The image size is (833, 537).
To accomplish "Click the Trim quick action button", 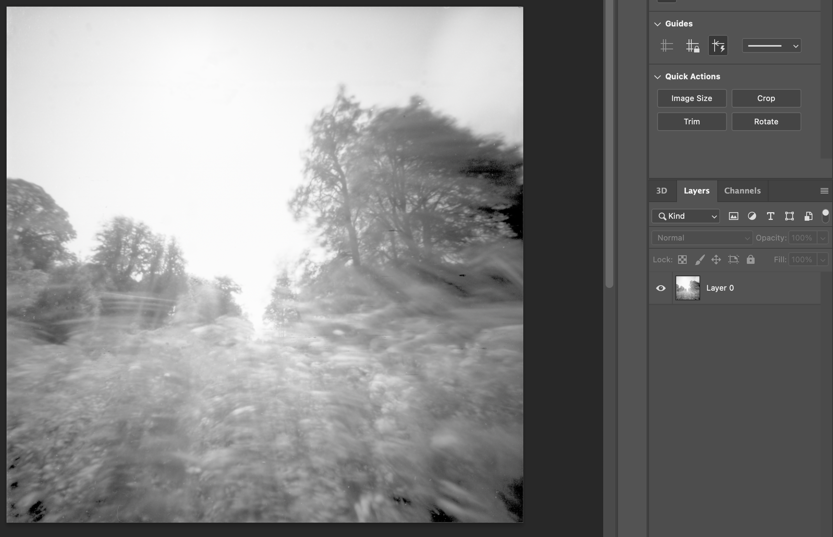I will (x=692, y=122).
